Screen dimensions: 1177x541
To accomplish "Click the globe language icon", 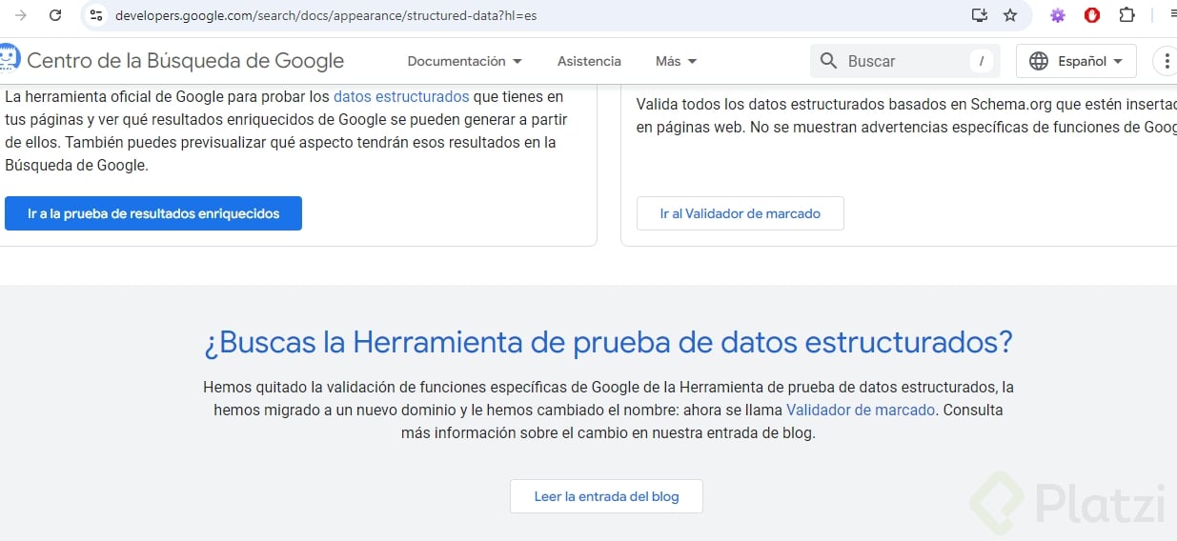I will coord(1039,61).
